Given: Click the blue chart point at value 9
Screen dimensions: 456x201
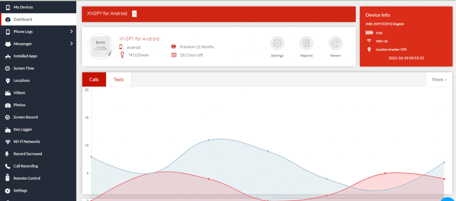Looking at the screenshot, I should click(268, 151).
